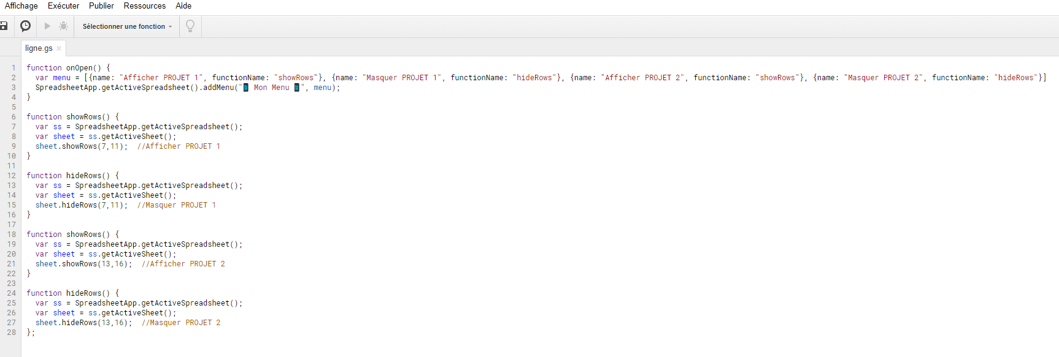The image size is (1059, 357).
Task: Start debugging with the bug icon
Action: point(63,26)
